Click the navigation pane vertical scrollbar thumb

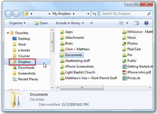pos(52,42)
